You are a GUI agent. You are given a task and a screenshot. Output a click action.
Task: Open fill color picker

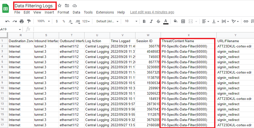pos(176,21)
